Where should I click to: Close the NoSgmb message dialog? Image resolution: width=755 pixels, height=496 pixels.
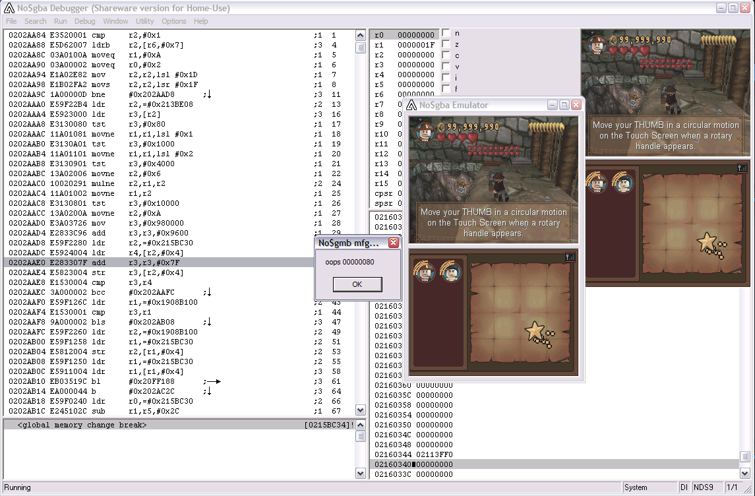[x=394, y=243]
